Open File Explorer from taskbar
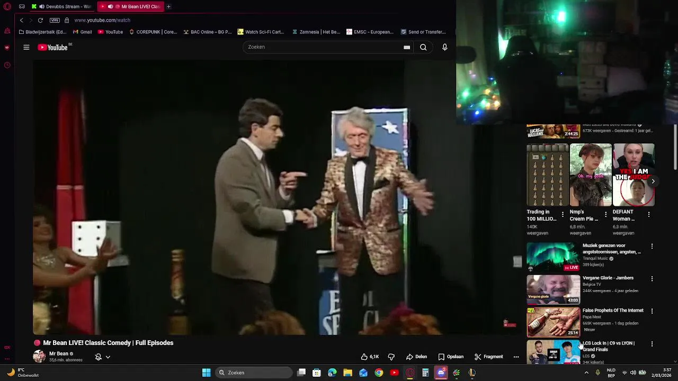Image resolution: width=678 pixels, height=381 pixels. [347, 373]
